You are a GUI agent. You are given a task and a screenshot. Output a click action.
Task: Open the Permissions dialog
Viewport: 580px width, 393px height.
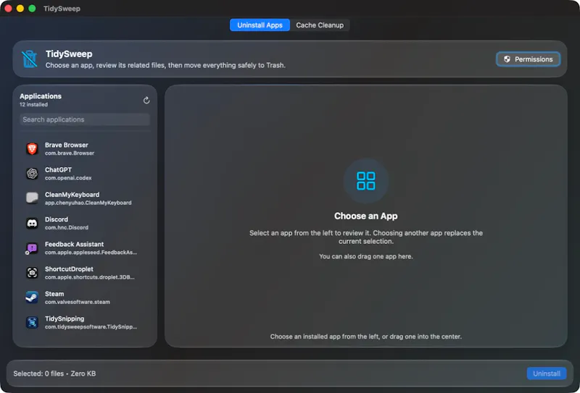[x=528, y=59]
